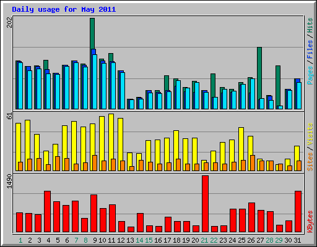
Task: Click the 61 scale value on the visits chart
Action: click(x=9, y=116)
